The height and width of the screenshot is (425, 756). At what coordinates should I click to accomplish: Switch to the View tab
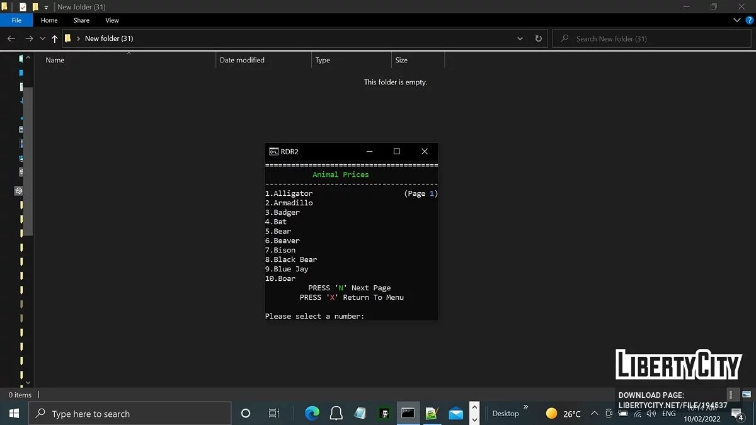(x=112, y=20)
